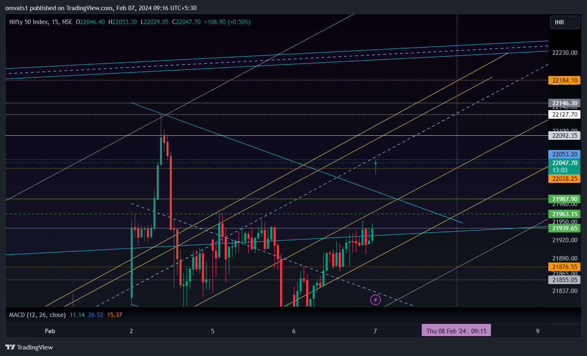
Task: Click the MACD value 26.52
Action: coord(96,315)
